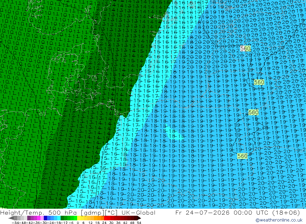Click the weatheronline.co.uk copyright link
This screenshot has height=224, width=306.
click(279, 220)
